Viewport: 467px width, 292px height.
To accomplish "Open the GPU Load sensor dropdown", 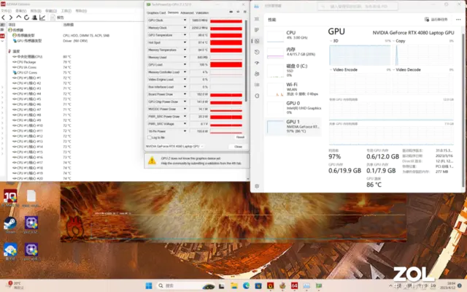I will click(x=185, y=65).
